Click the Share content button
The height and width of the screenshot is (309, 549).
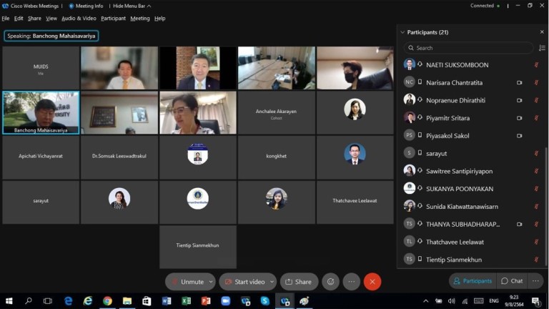pos(299,282)
